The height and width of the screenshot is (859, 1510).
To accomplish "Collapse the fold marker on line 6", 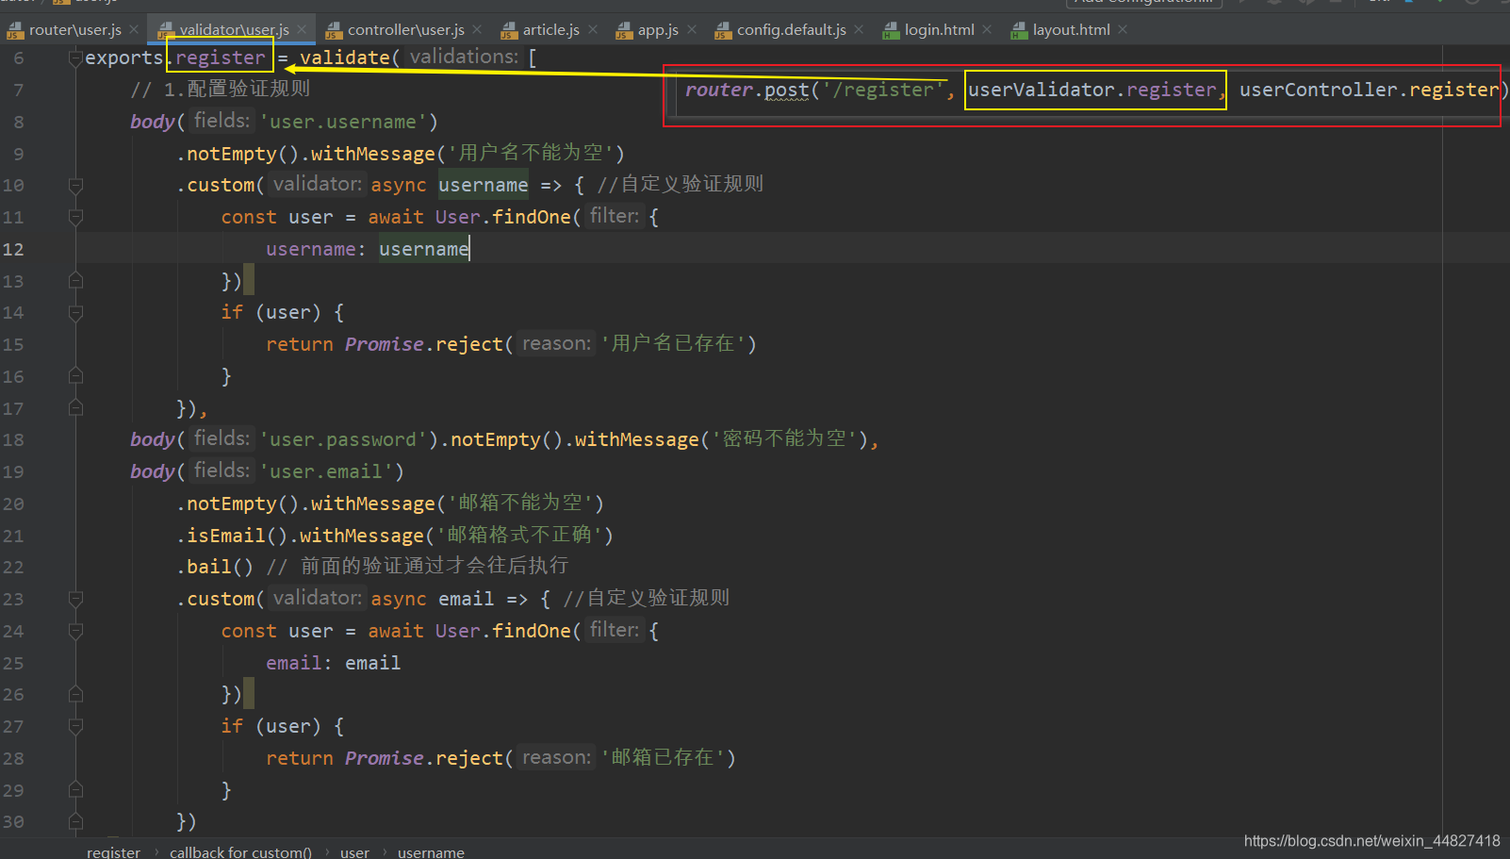I will point(76,58).
